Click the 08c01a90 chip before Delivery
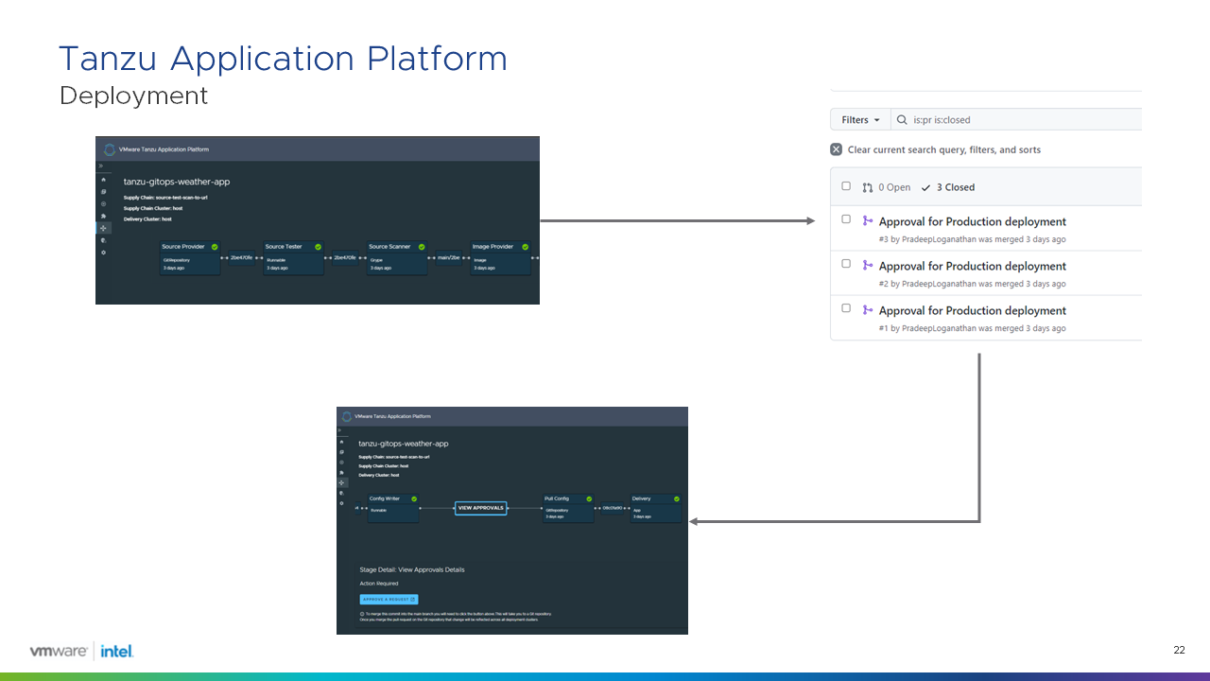The width and height of the screenshot is (1210, 681). (x=612, y=508)
